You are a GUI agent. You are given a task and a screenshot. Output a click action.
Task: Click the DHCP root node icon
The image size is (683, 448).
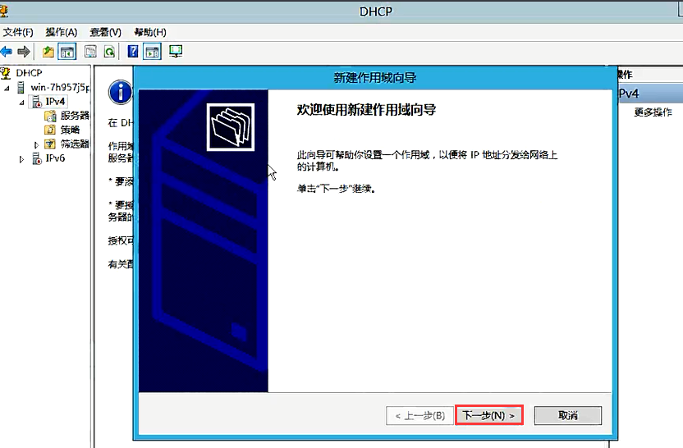click(5, 73)
